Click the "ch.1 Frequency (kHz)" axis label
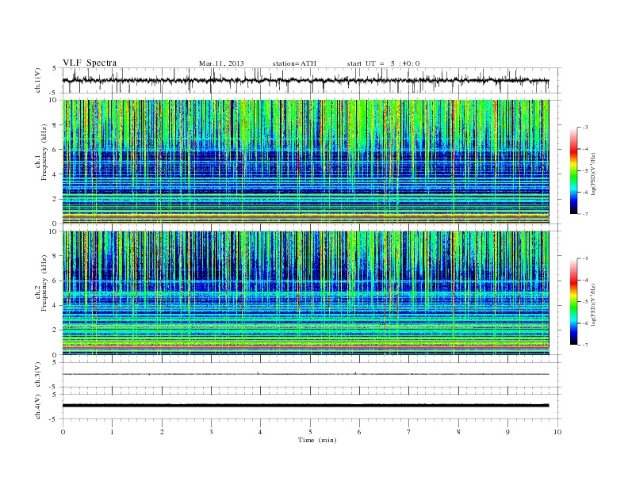Viewport: 628px width, 485px height. pyautogui.click(x=41, y=152)
